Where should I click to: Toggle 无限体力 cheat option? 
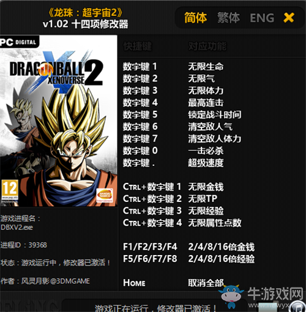click(x=206, y=91)
